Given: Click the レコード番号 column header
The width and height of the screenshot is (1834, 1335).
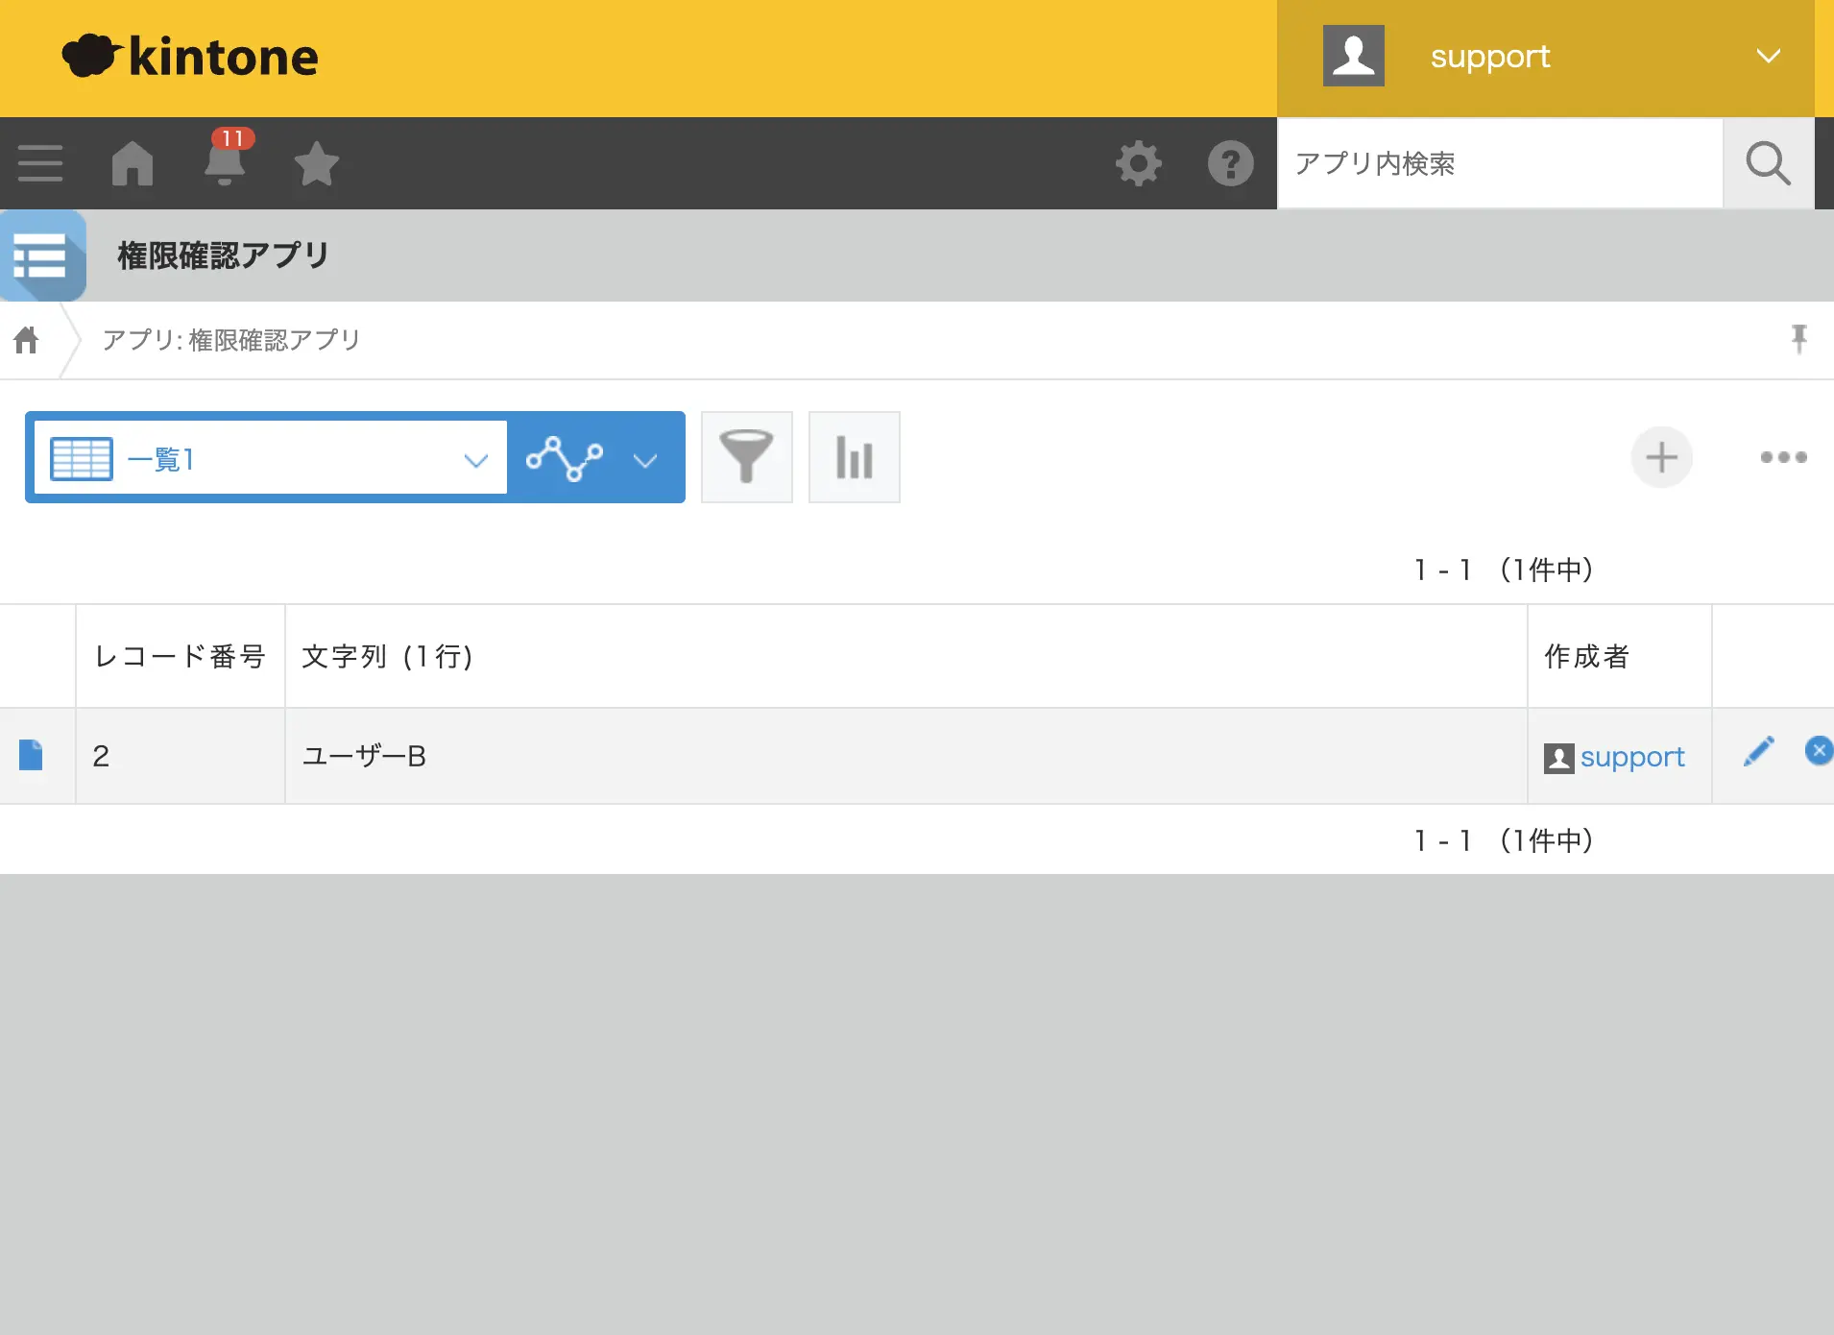Looking at the screenshot, I should tap(181, 656).
